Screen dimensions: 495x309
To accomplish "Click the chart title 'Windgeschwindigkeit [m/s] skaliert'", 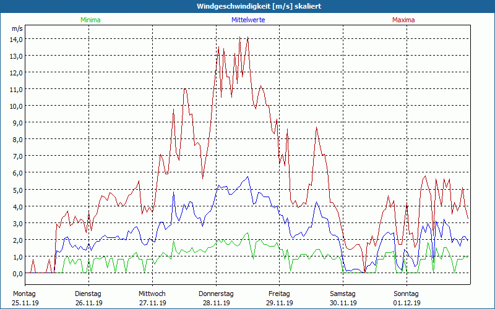I will point(259,6).
